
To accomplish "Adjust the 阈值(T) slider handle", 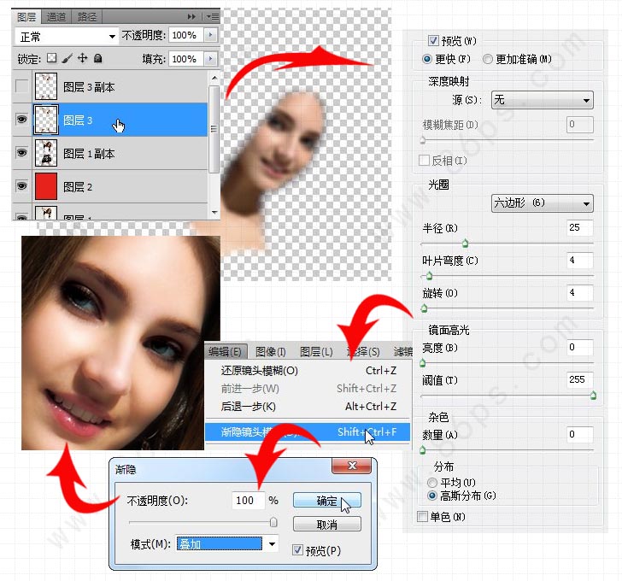I will [593, 396].
